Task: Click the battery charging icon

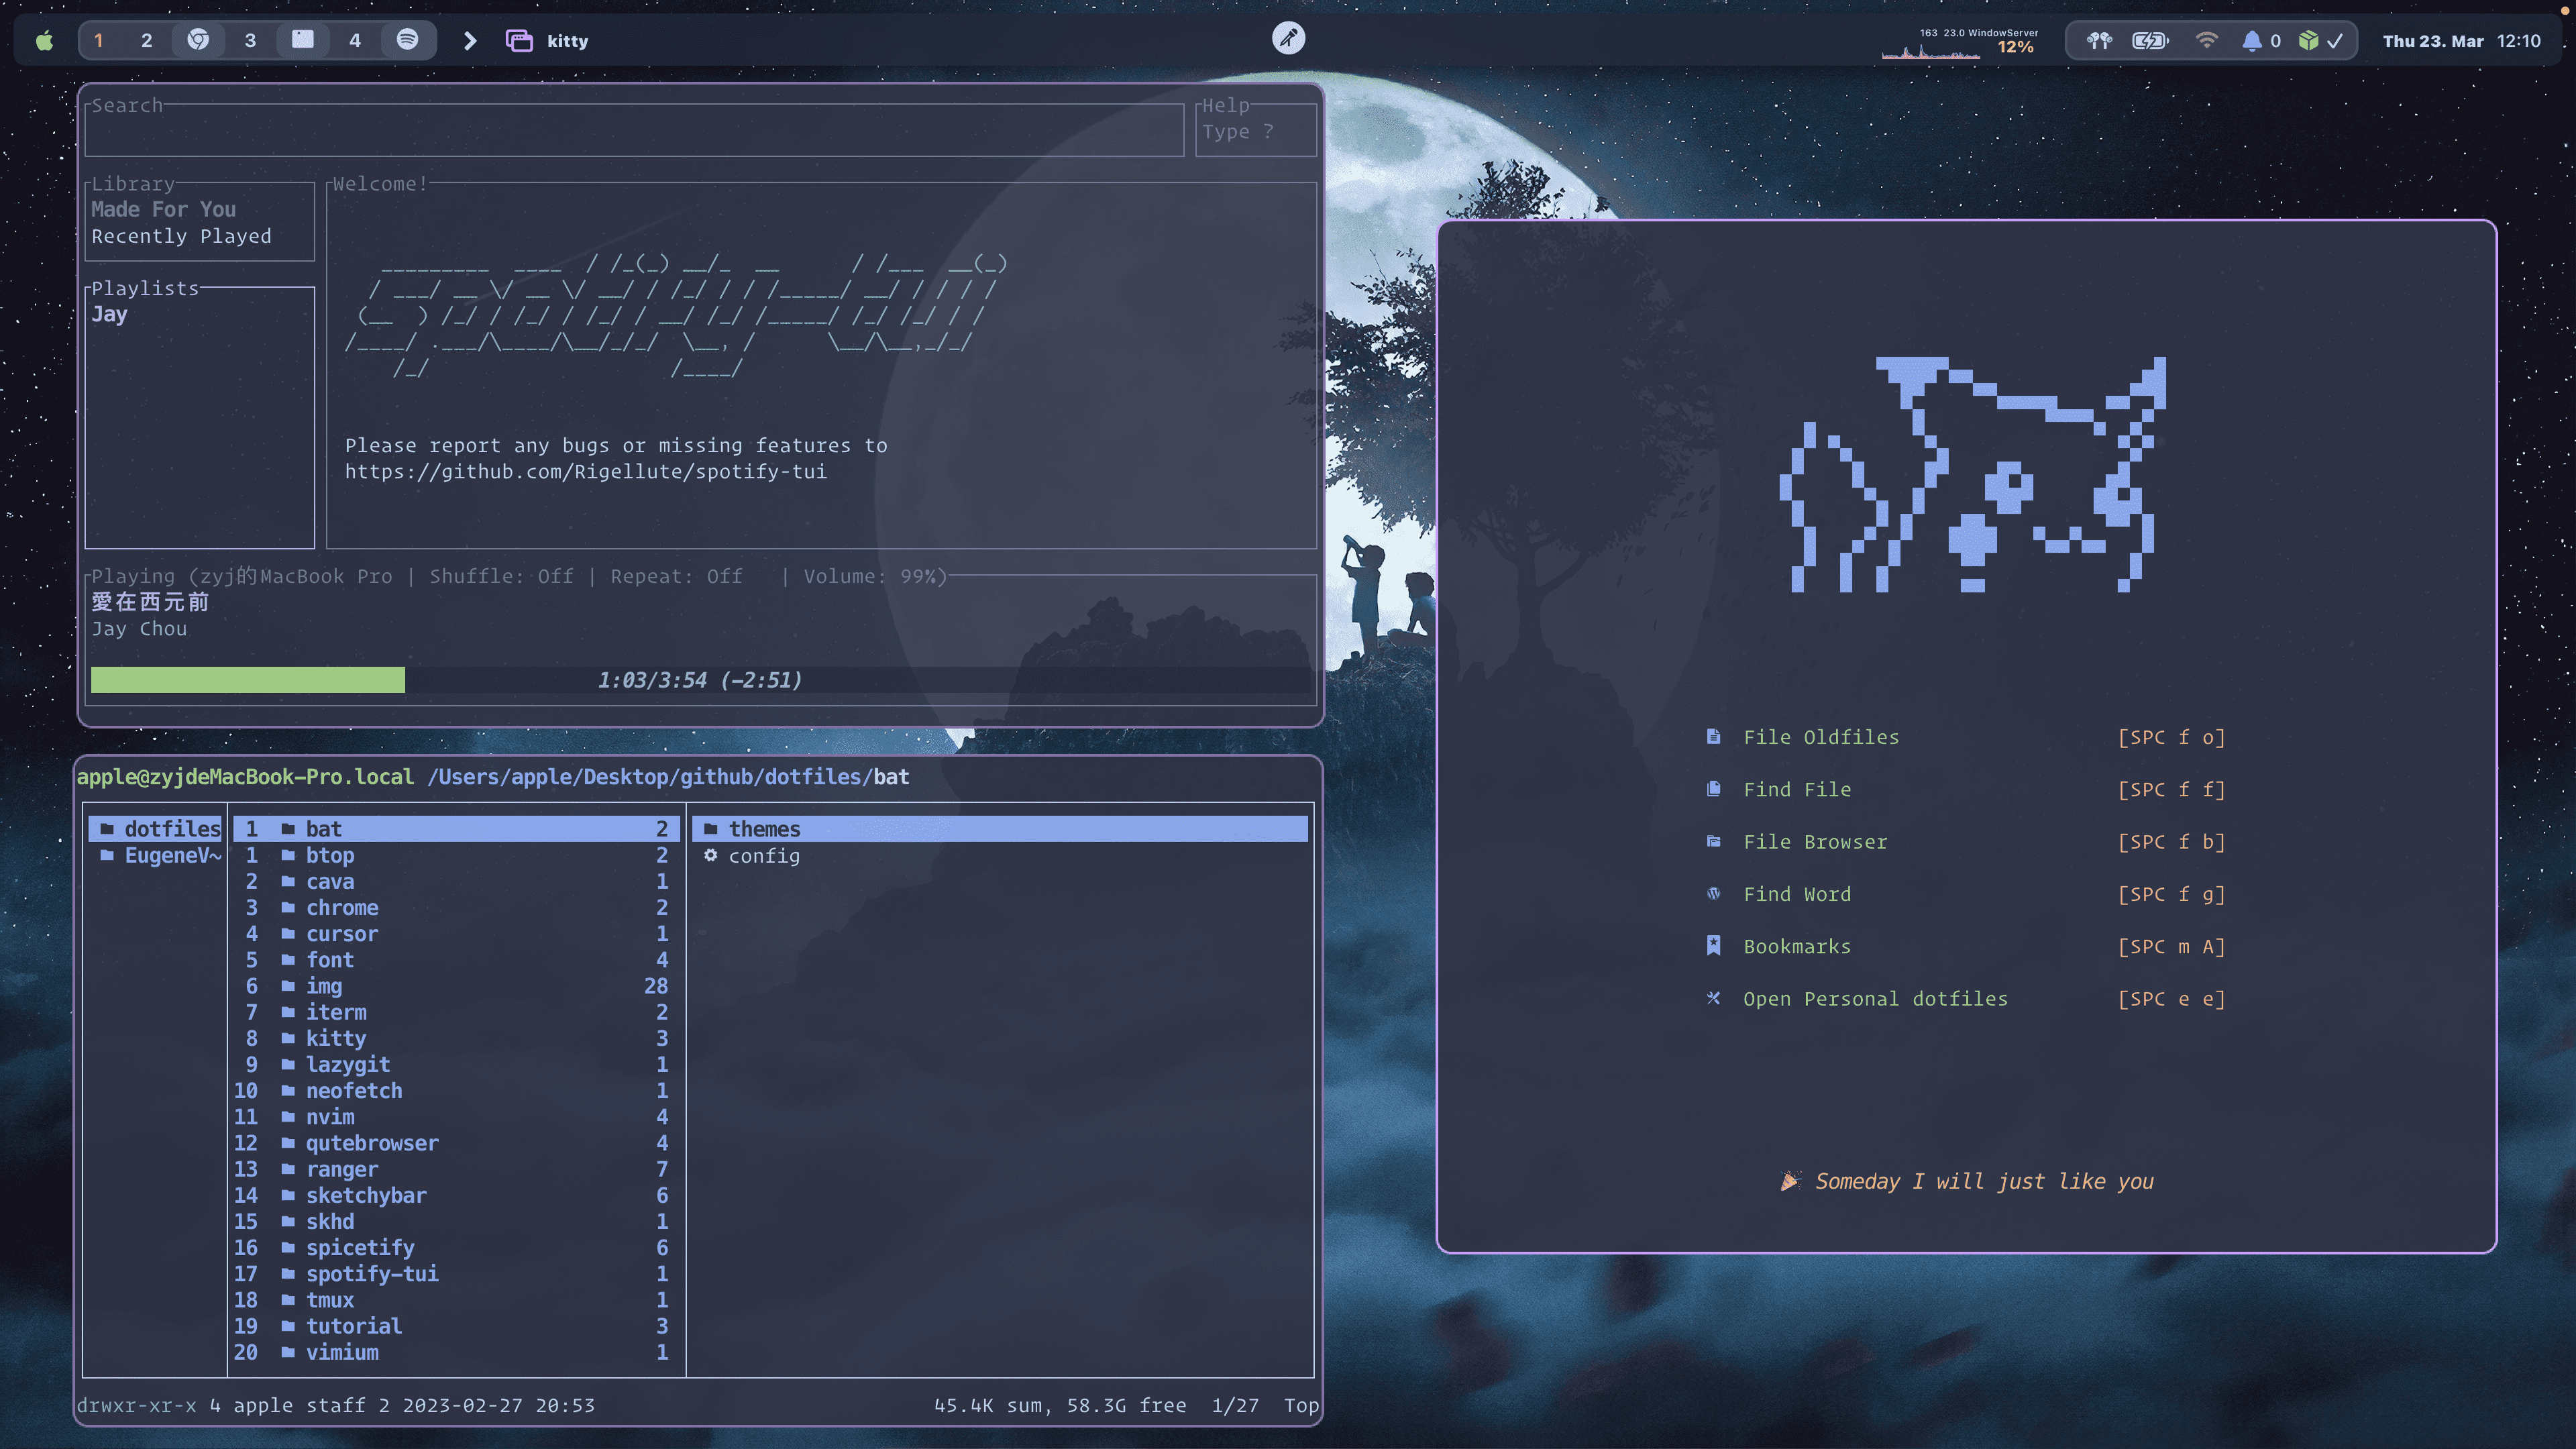Action: coord(2150,41)
